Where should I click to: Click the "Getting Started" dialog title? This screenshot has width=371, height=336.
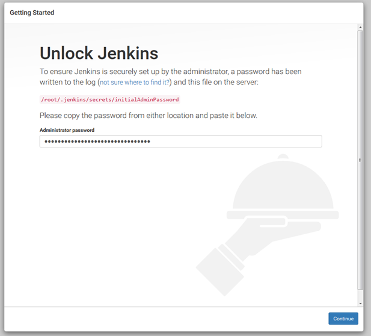pos(32,13)
